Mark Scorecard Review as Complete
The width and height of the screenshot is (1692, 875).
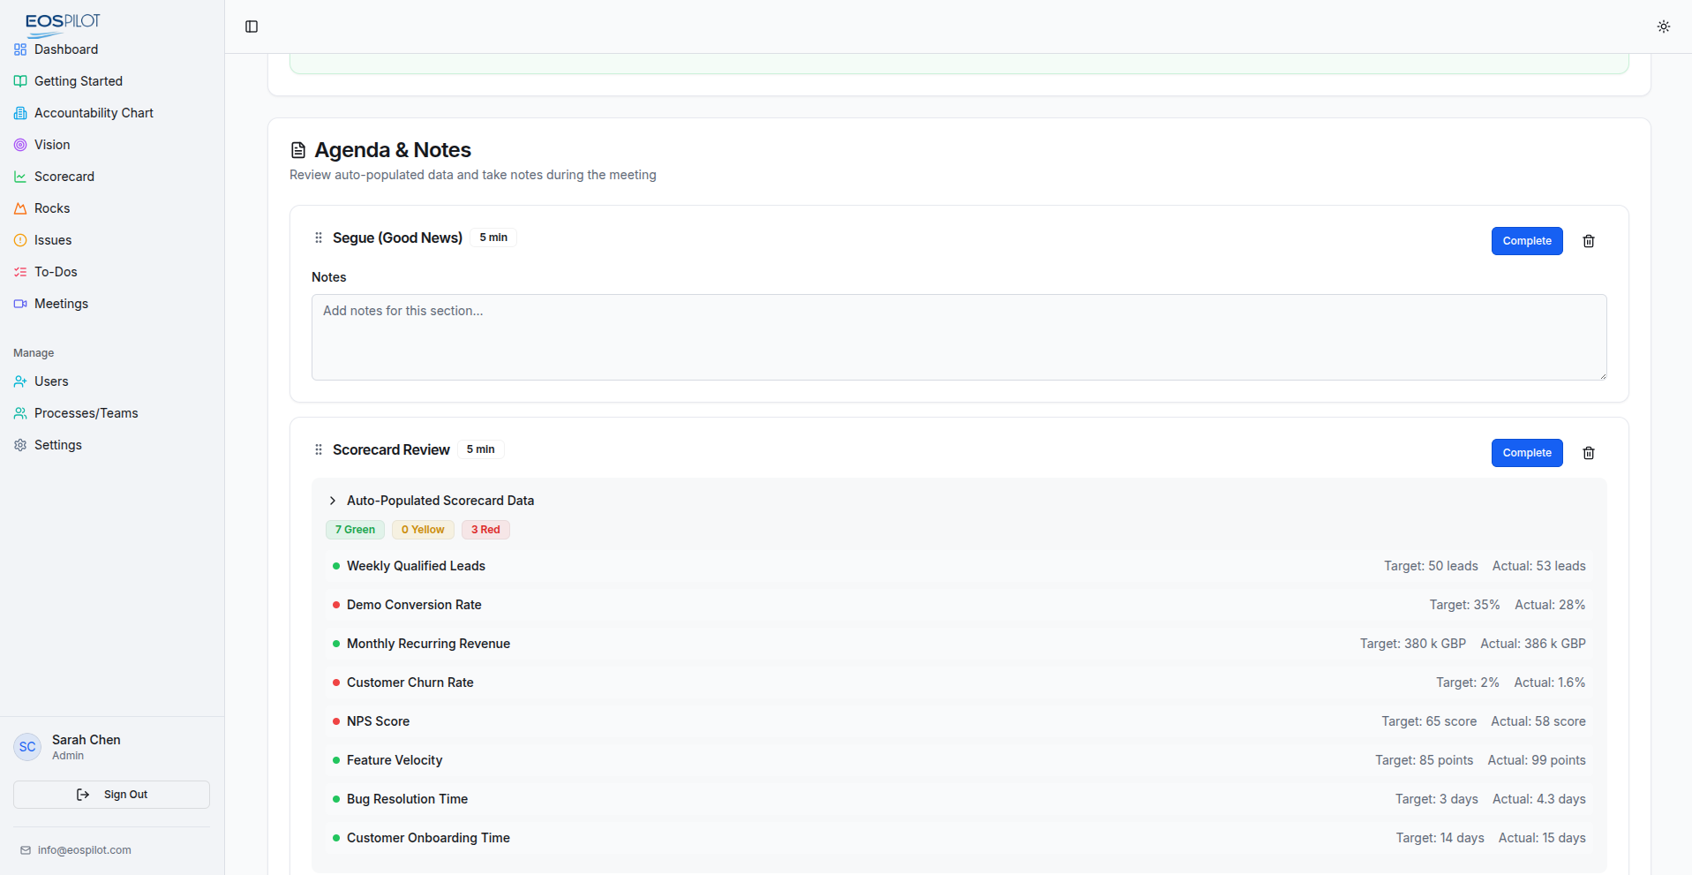(x=1527, y=453)
